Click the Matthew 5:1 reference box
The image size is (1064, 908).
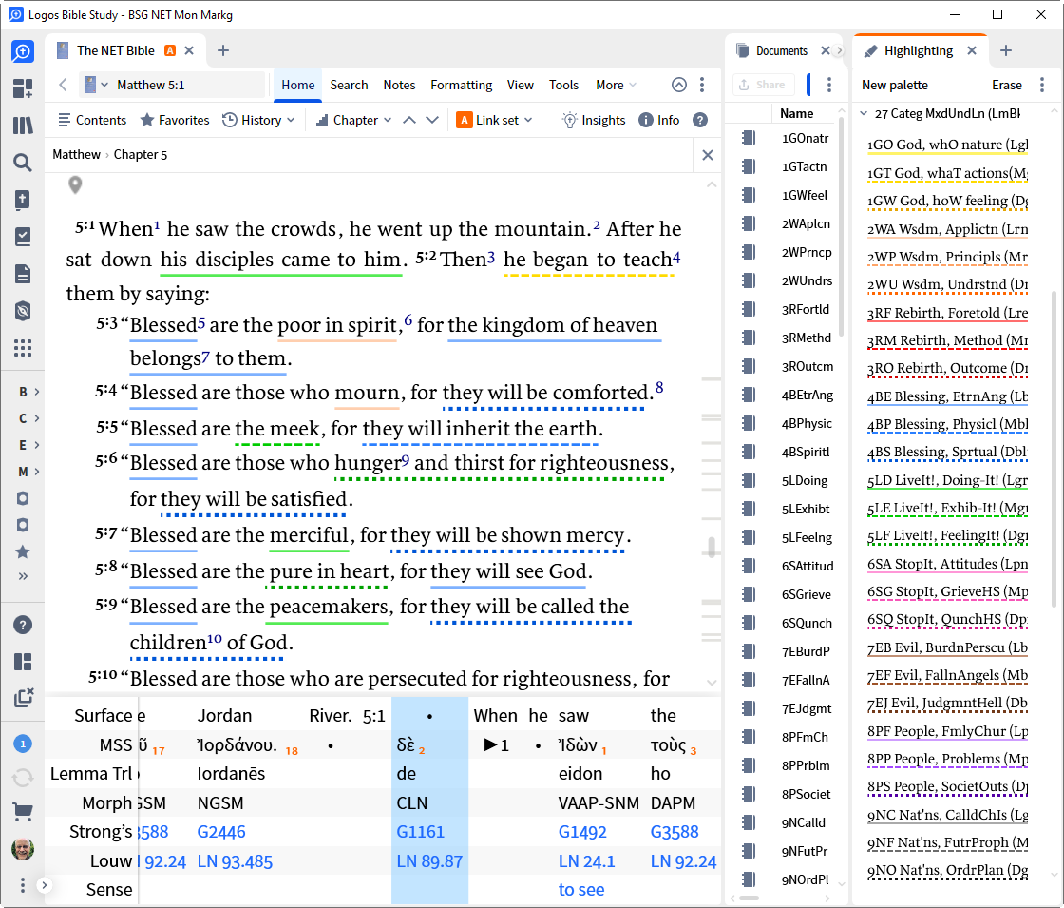point(171,85)
